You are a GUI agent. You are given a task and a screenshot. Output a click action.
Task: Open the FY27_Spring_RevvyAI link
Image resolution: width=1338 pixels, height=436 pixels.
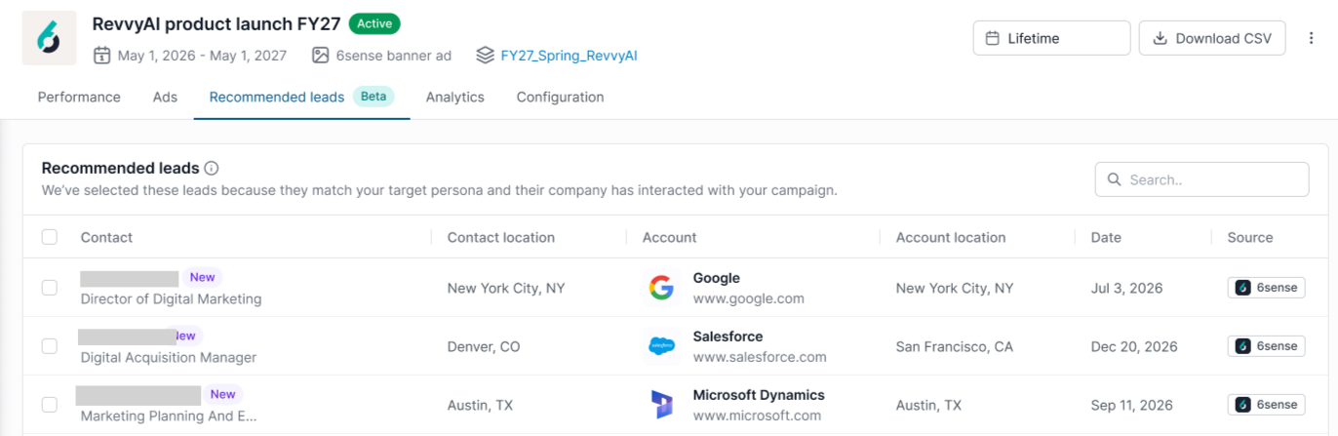569,56
